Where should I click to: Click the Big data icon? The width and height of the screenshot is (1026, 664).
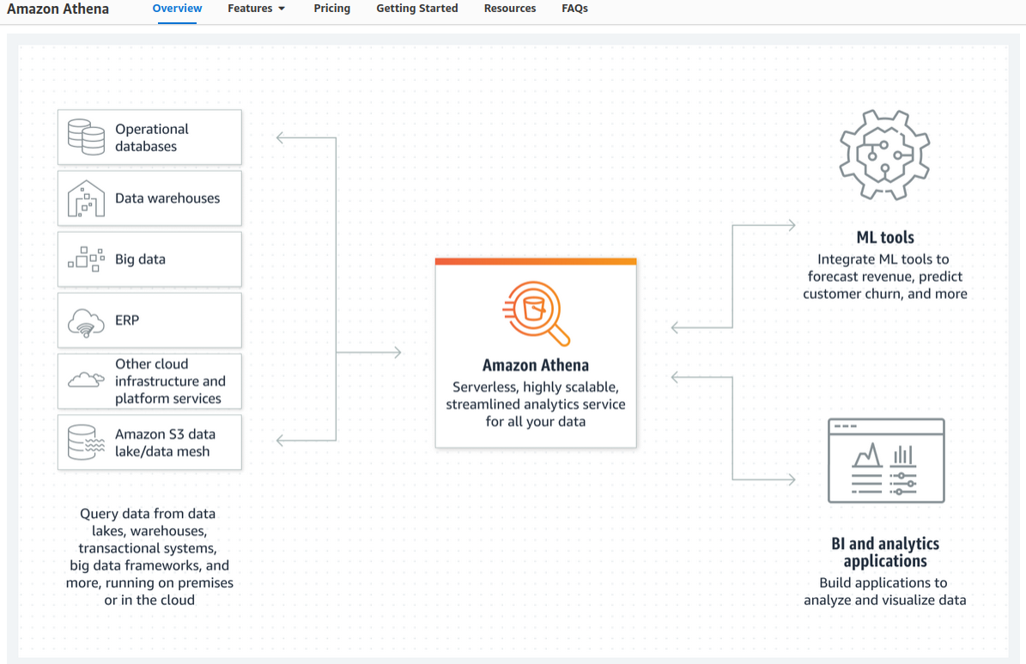(86, 259)
